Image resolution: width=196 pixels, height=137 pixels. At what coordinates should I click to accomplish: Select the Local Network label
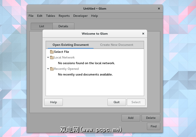pos(64,57)
